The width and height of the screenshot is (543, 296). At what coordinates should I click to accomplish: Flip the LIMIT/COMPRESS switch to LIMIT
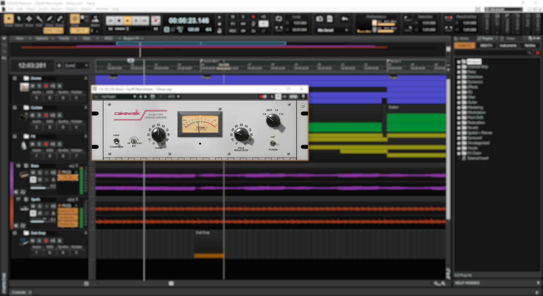[116, 140]
